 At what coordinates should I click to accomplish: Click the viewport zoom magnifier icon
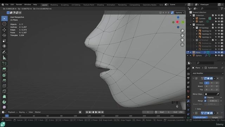point(182,31)
